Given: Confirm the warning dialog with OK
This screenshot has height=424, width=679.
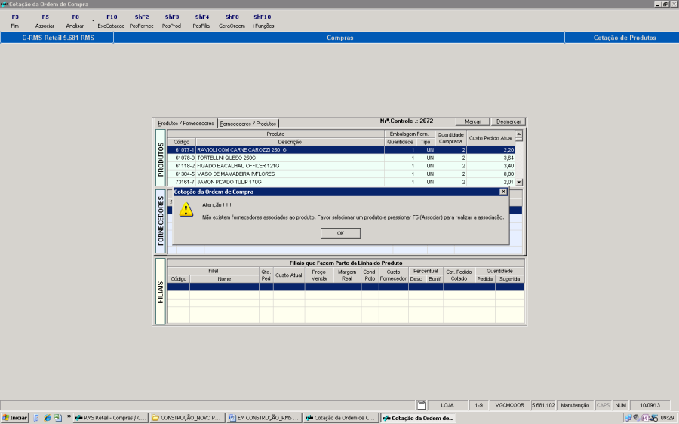Looking at the screenshot, I should point(341,233).
